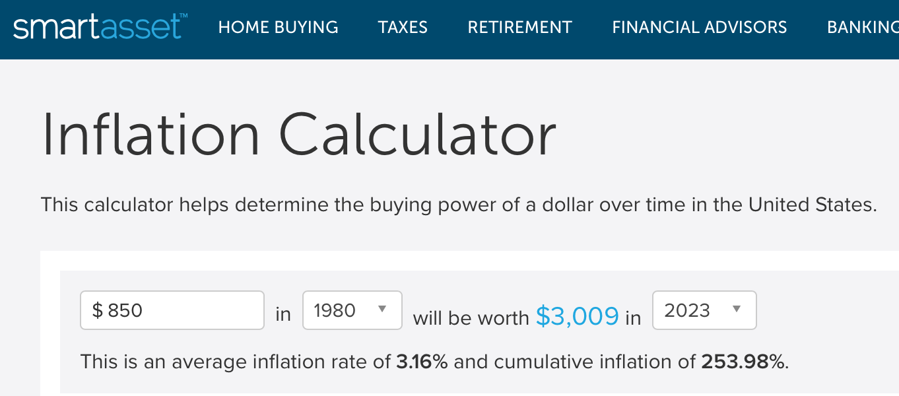Click the arrow on the 1980 selector
This screenshot has height=396, width=899.
382,310
